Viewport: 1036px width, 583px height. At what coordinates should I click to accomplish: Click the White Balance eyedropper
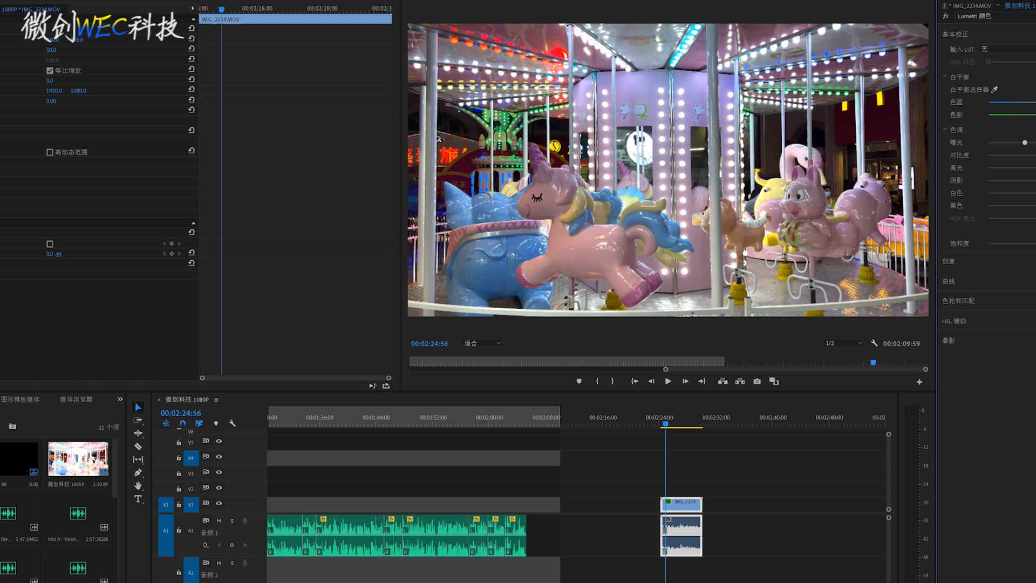(994, 90)
